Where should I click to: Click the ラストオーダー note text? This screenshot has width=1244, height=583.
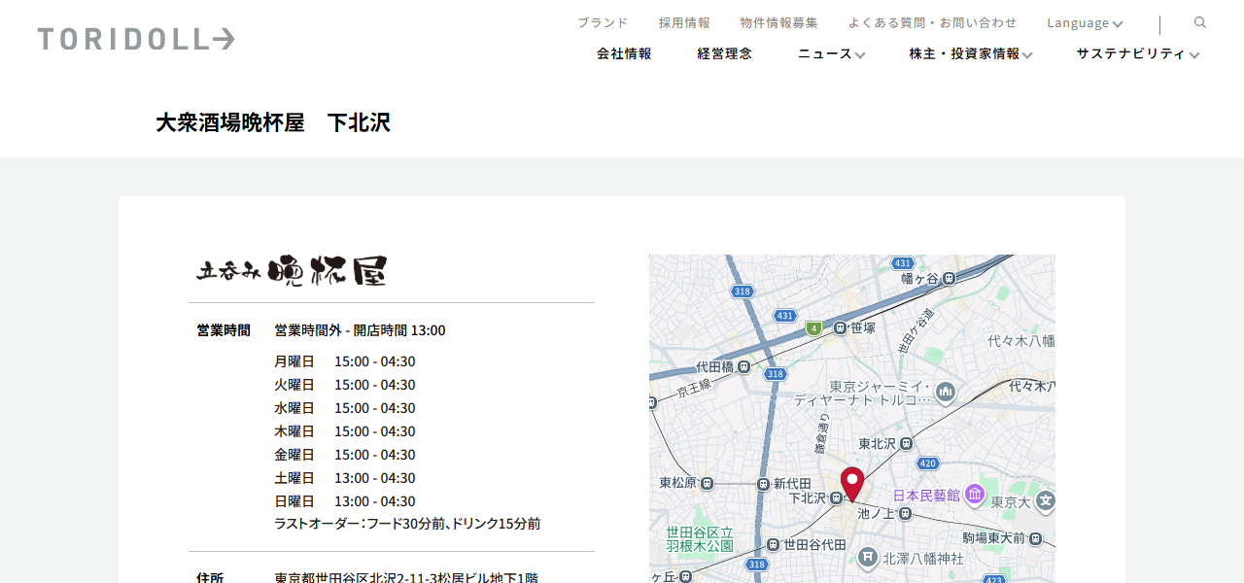click(x=407, y=524)
